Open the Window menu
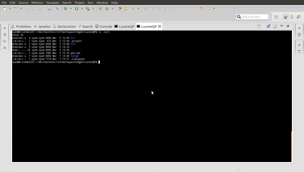 pos(102,3)
